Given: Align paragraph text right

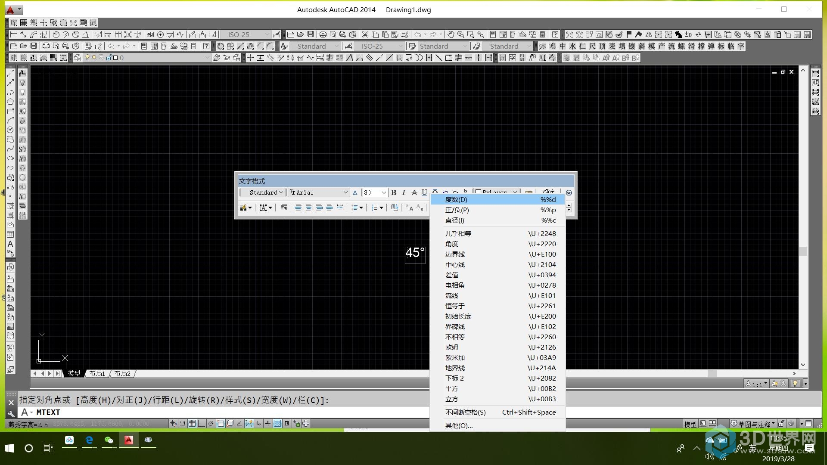Looking at the screenshot, I should click(319, 208).
